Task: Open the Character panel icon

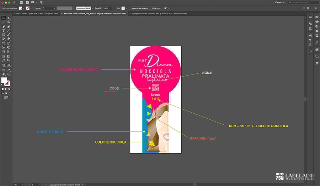Action: [x=310, y=35]
